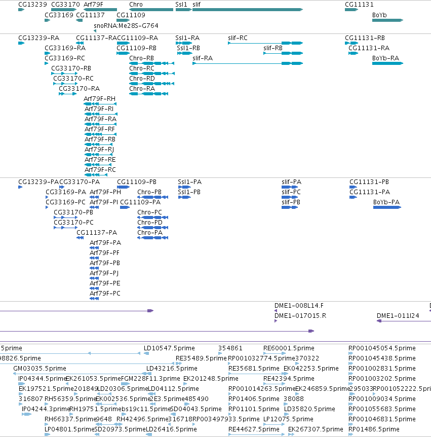
Task: Select protein Chro-PB
Action: (152, 197)
